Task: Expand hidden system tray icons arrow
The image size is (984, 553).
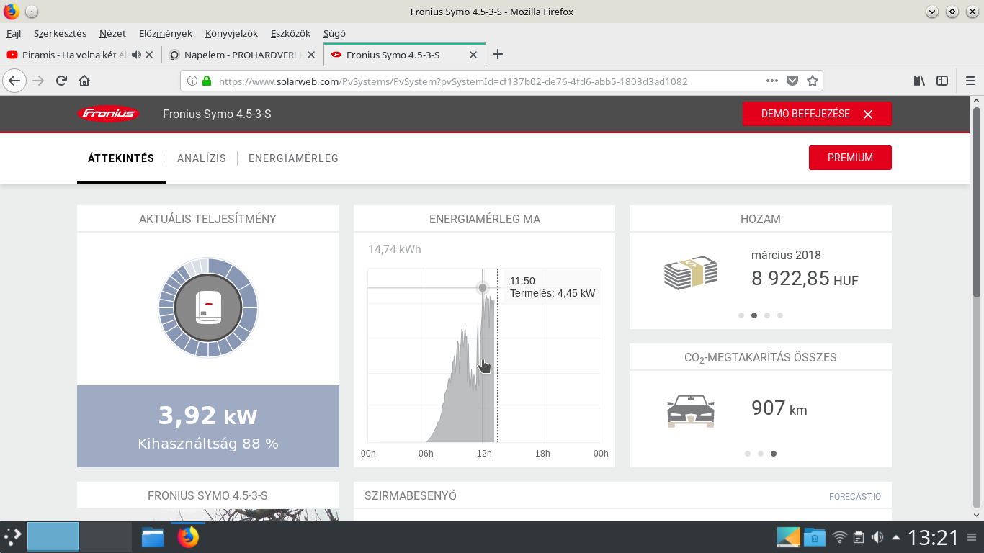Action: [x=895, y=537]
